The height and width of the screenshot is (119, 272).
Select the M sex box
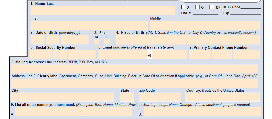(x=97, y=42)
